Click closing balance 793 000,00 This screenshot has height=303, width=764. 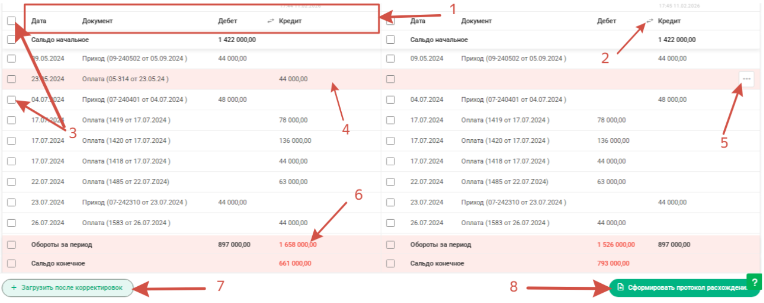click(x=613, y=263)
